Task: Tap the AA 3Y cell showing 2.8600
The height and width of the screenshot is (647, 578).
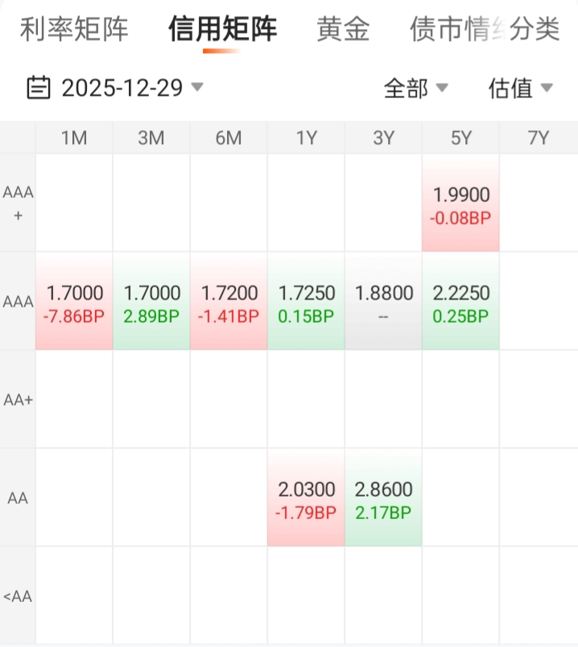Action: [383, 497]
